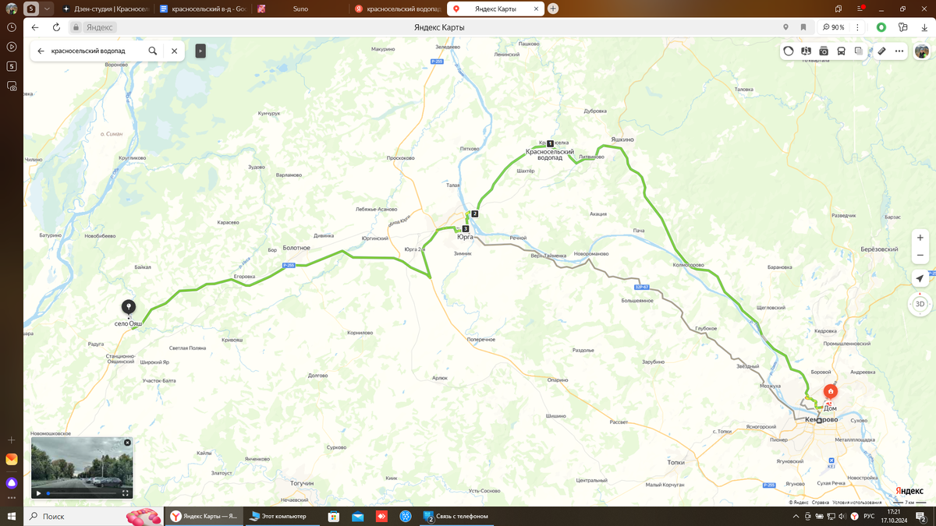Open the bookmarks collections icon in the title bar
Image resolution: width=936 pixels, height=526 pixels.
(x=838, y=9)
